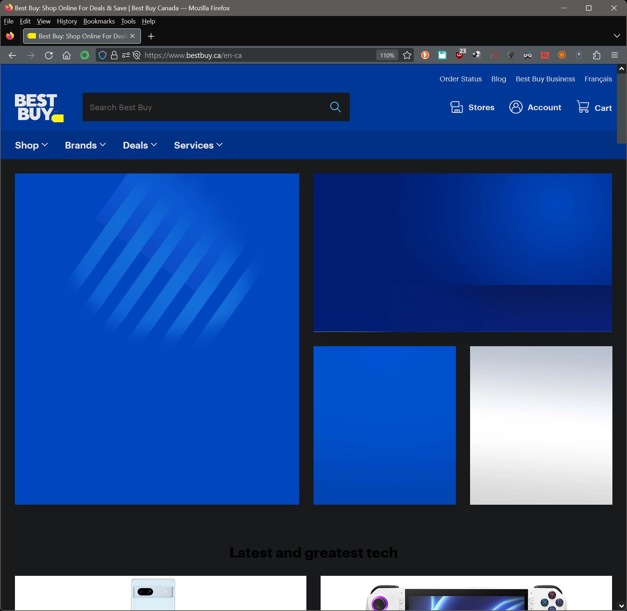
Task: Click inside the Search Best Buy field
Action: [196, 107]
